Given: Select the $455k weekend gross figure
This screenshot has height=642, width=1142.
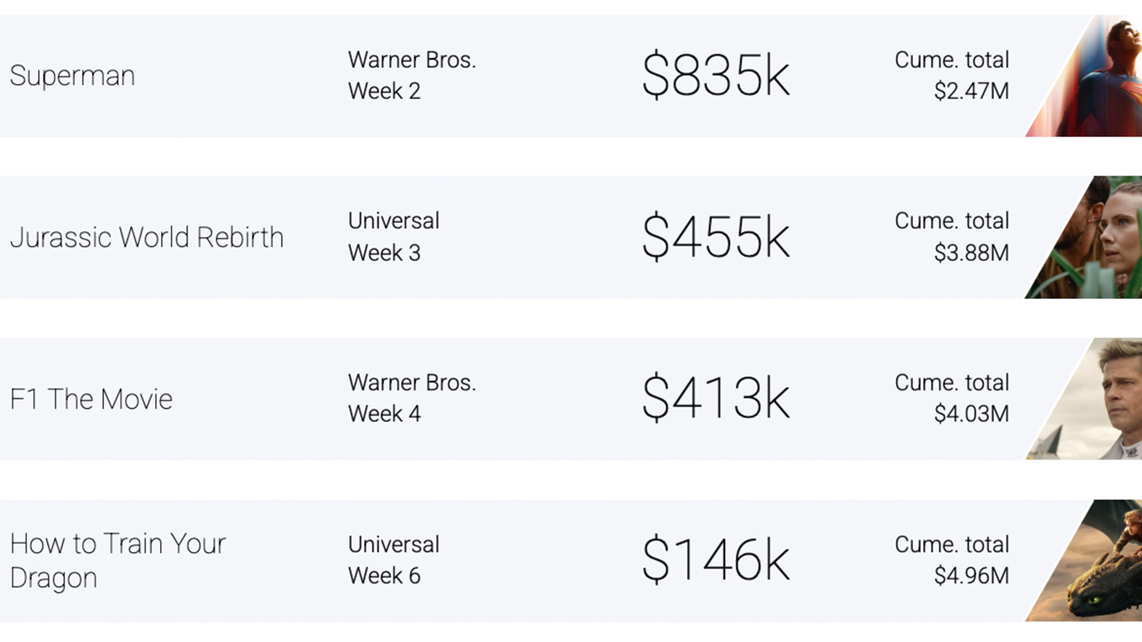Looking at the screenshot, I should [x=716, y=237].
